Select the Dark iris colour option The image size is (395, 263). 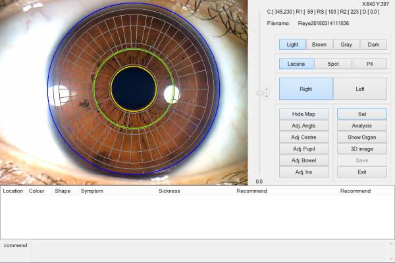373,45
